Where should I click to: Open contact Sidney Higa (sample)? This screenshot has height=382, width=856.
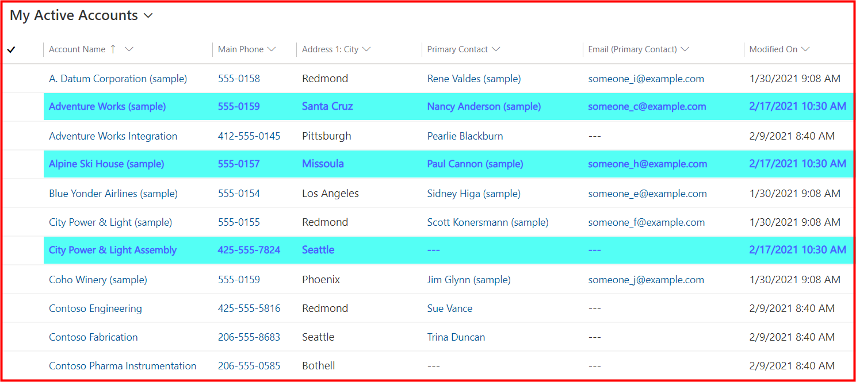474,194
